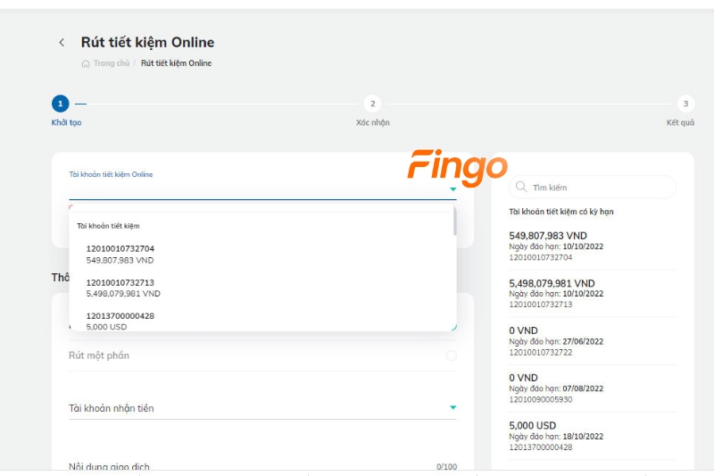Select step 2 Xác nhận circle

coord(372,104)
